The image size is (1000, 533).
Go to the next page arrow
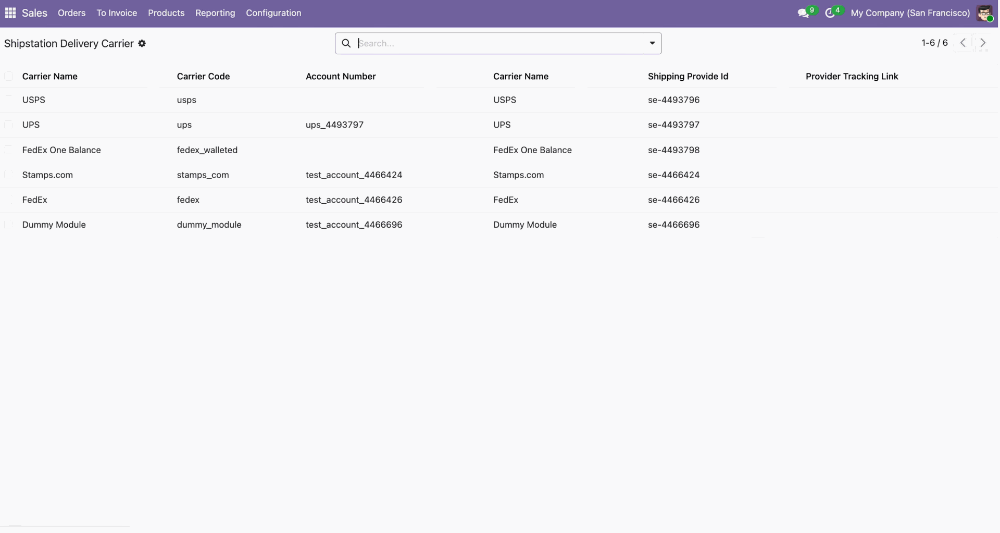click(983, 43)
